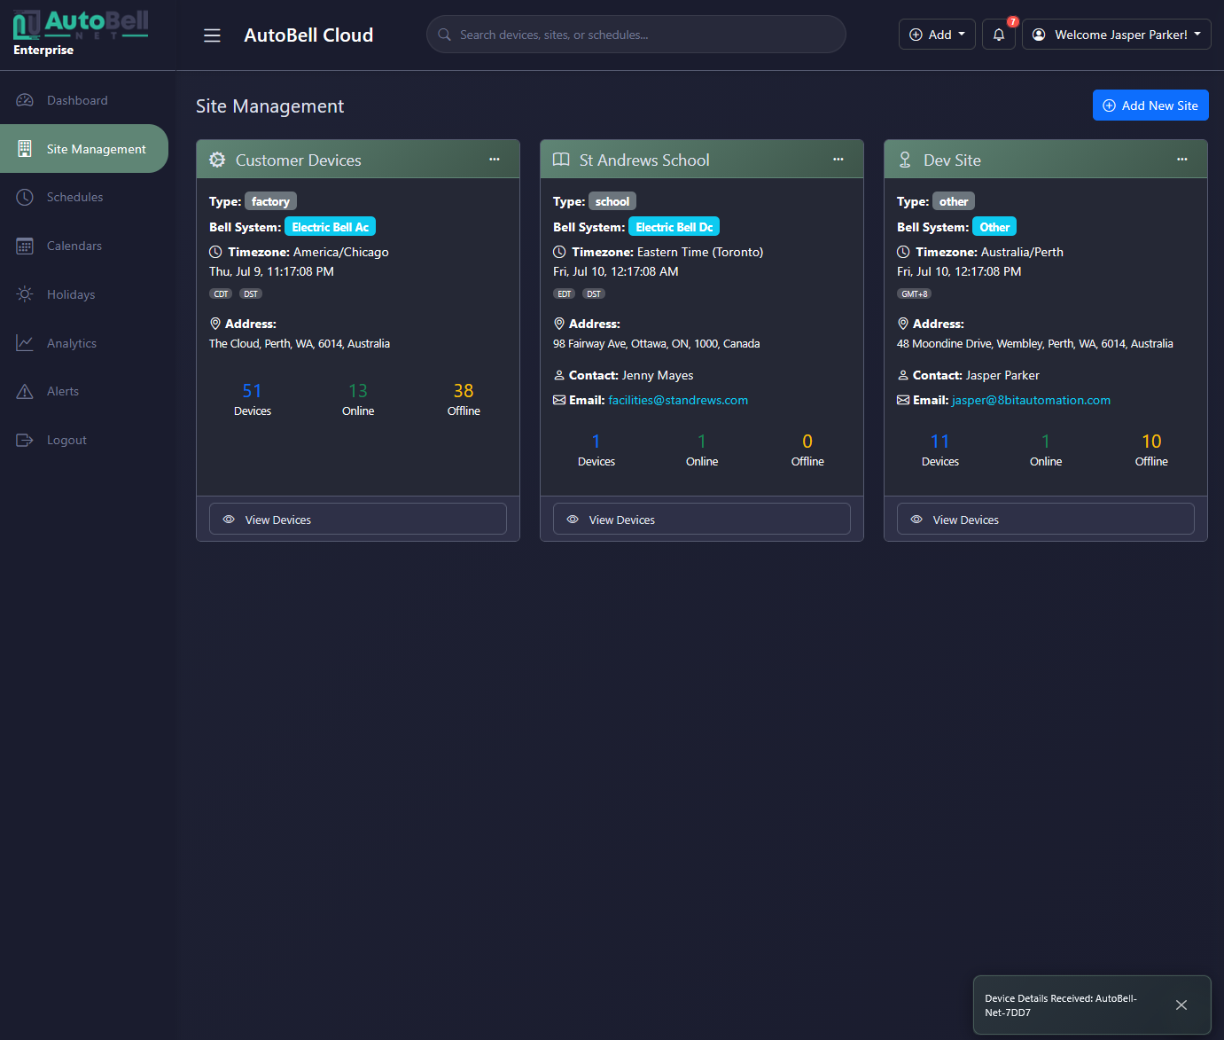Click the school type badge
Image resolution: width=1224 pixels, height=1040 pixels.
click(x=612, y=201)
